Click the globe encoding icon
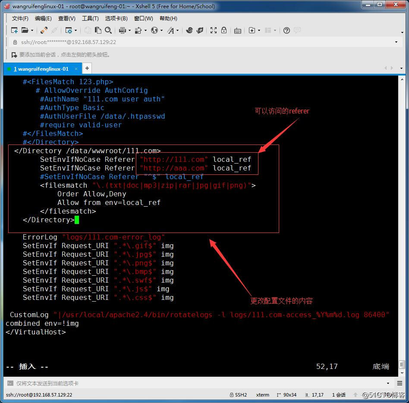This screenshot has height=403, width=409. [x=154, y=31]
